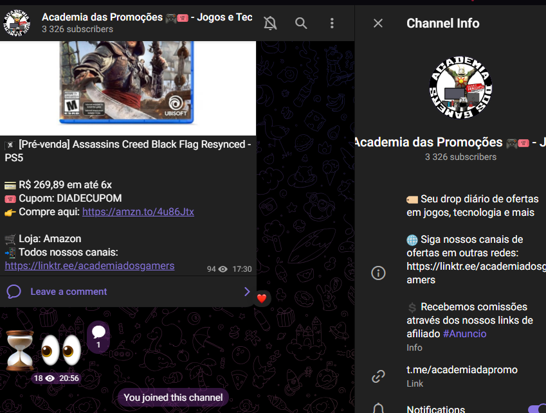The height and width of the screenshot is (413, 546).
Task: Open the linktr.ee/academiadosgamers link in the message
Action: coord(89,266)
